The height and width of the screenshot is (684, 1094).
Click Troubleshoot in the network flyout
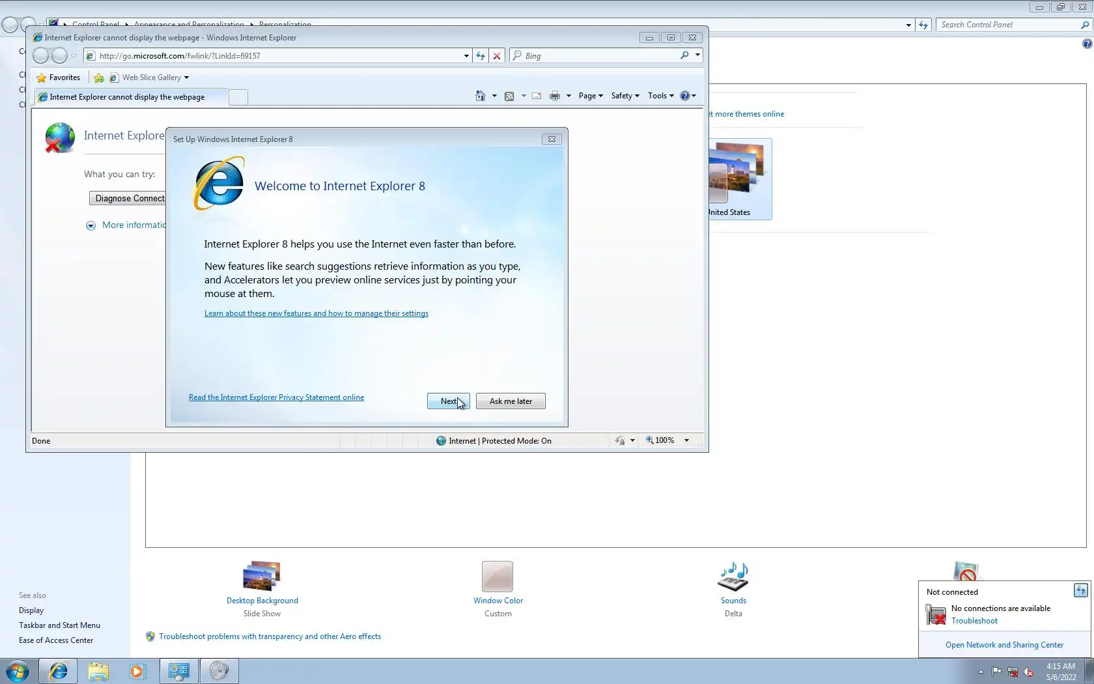click(x=974, y=621)
